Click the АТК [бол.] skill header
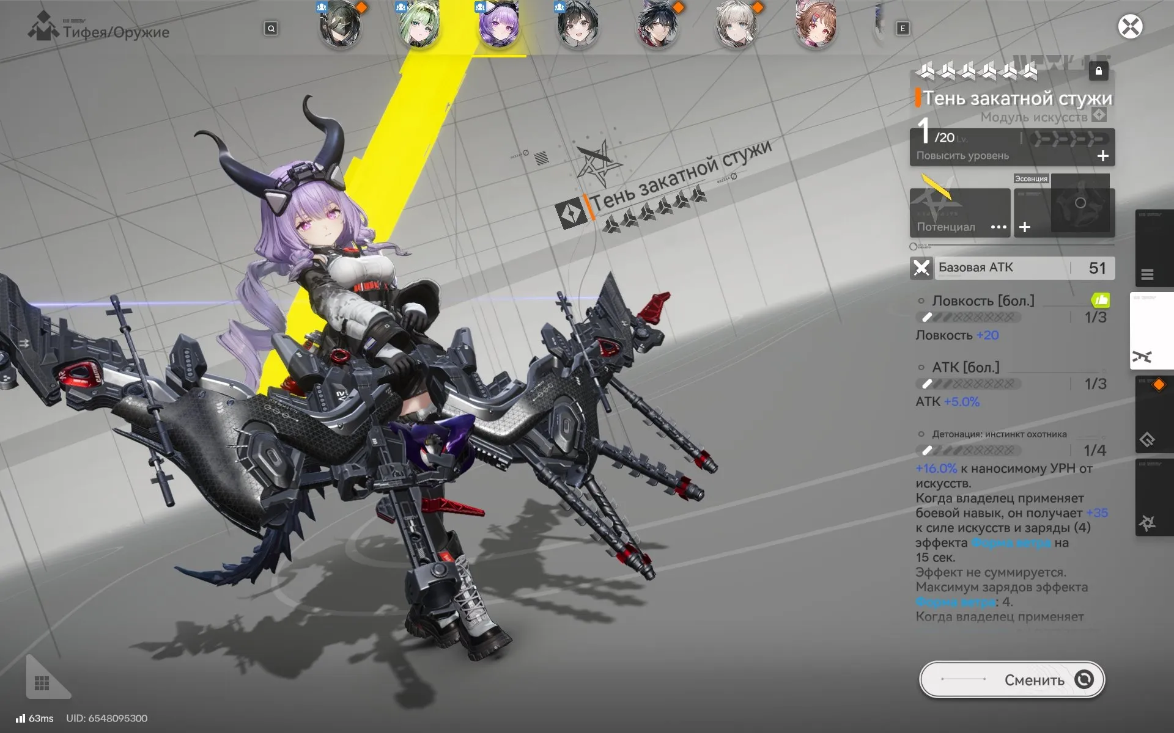1174x733 pixels. (x=965, y=367)
